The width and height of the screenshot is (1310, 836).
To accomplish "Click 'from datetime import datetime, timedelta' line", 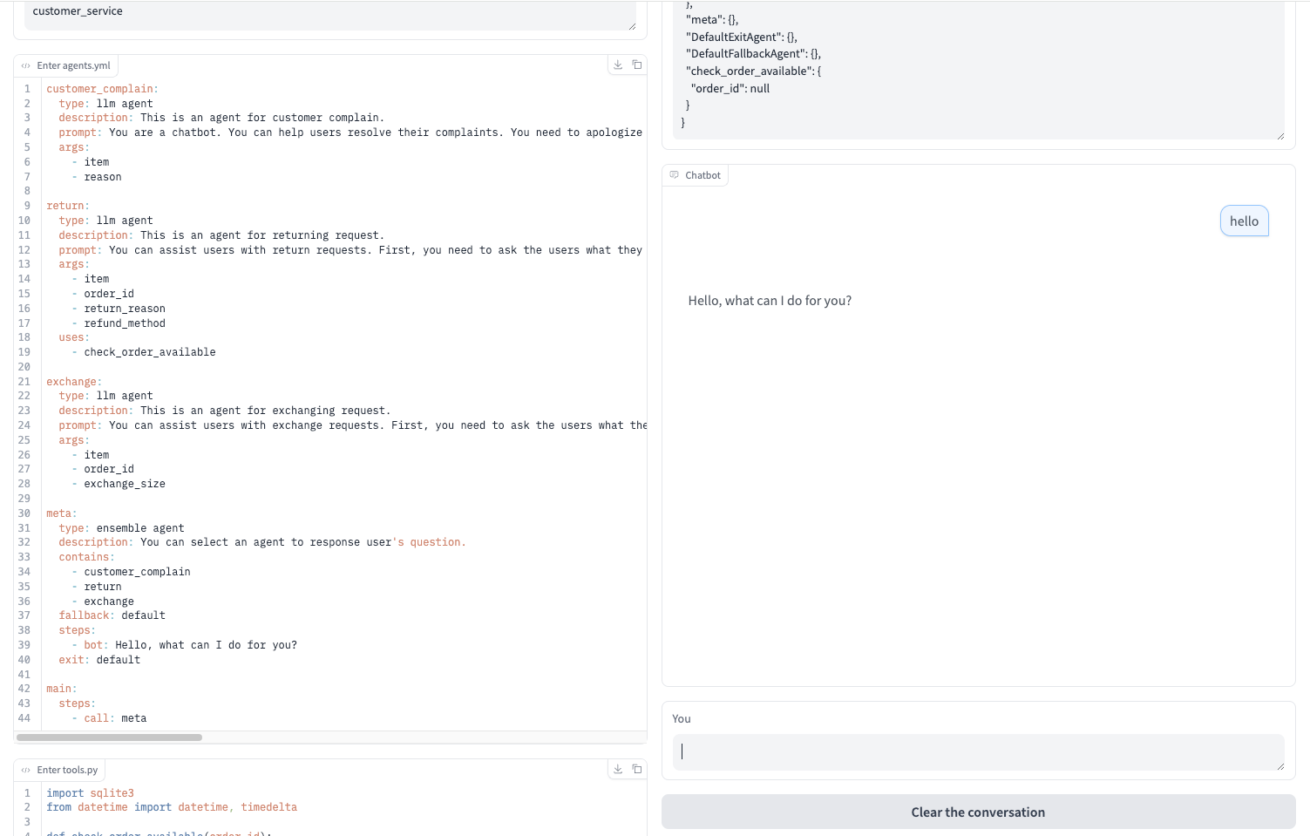I will point(172,807).
